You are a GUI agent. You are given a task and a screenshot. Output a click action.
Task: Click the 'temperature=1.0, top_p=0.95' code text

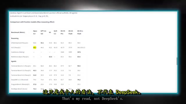35,16
